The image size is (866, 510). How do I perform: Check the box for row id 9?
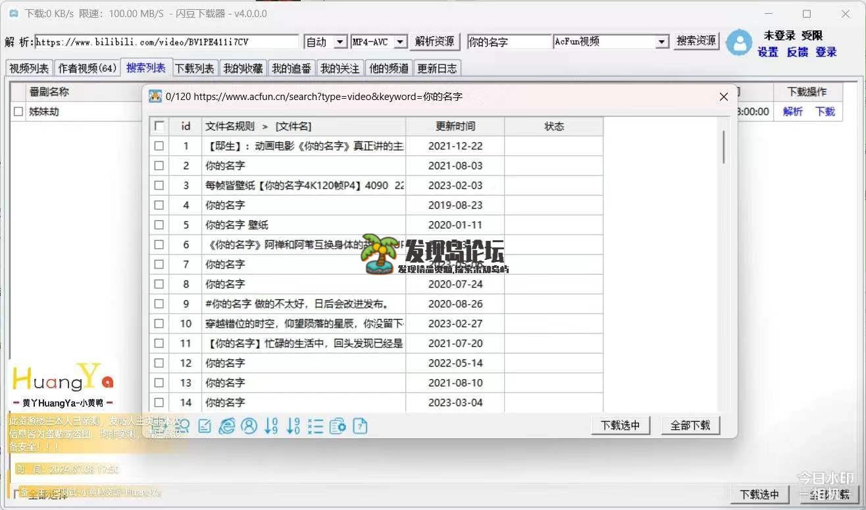[159, 304]
